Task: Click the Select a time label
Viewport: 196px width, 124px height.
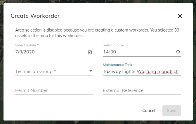Action: (x=113, y=45)
